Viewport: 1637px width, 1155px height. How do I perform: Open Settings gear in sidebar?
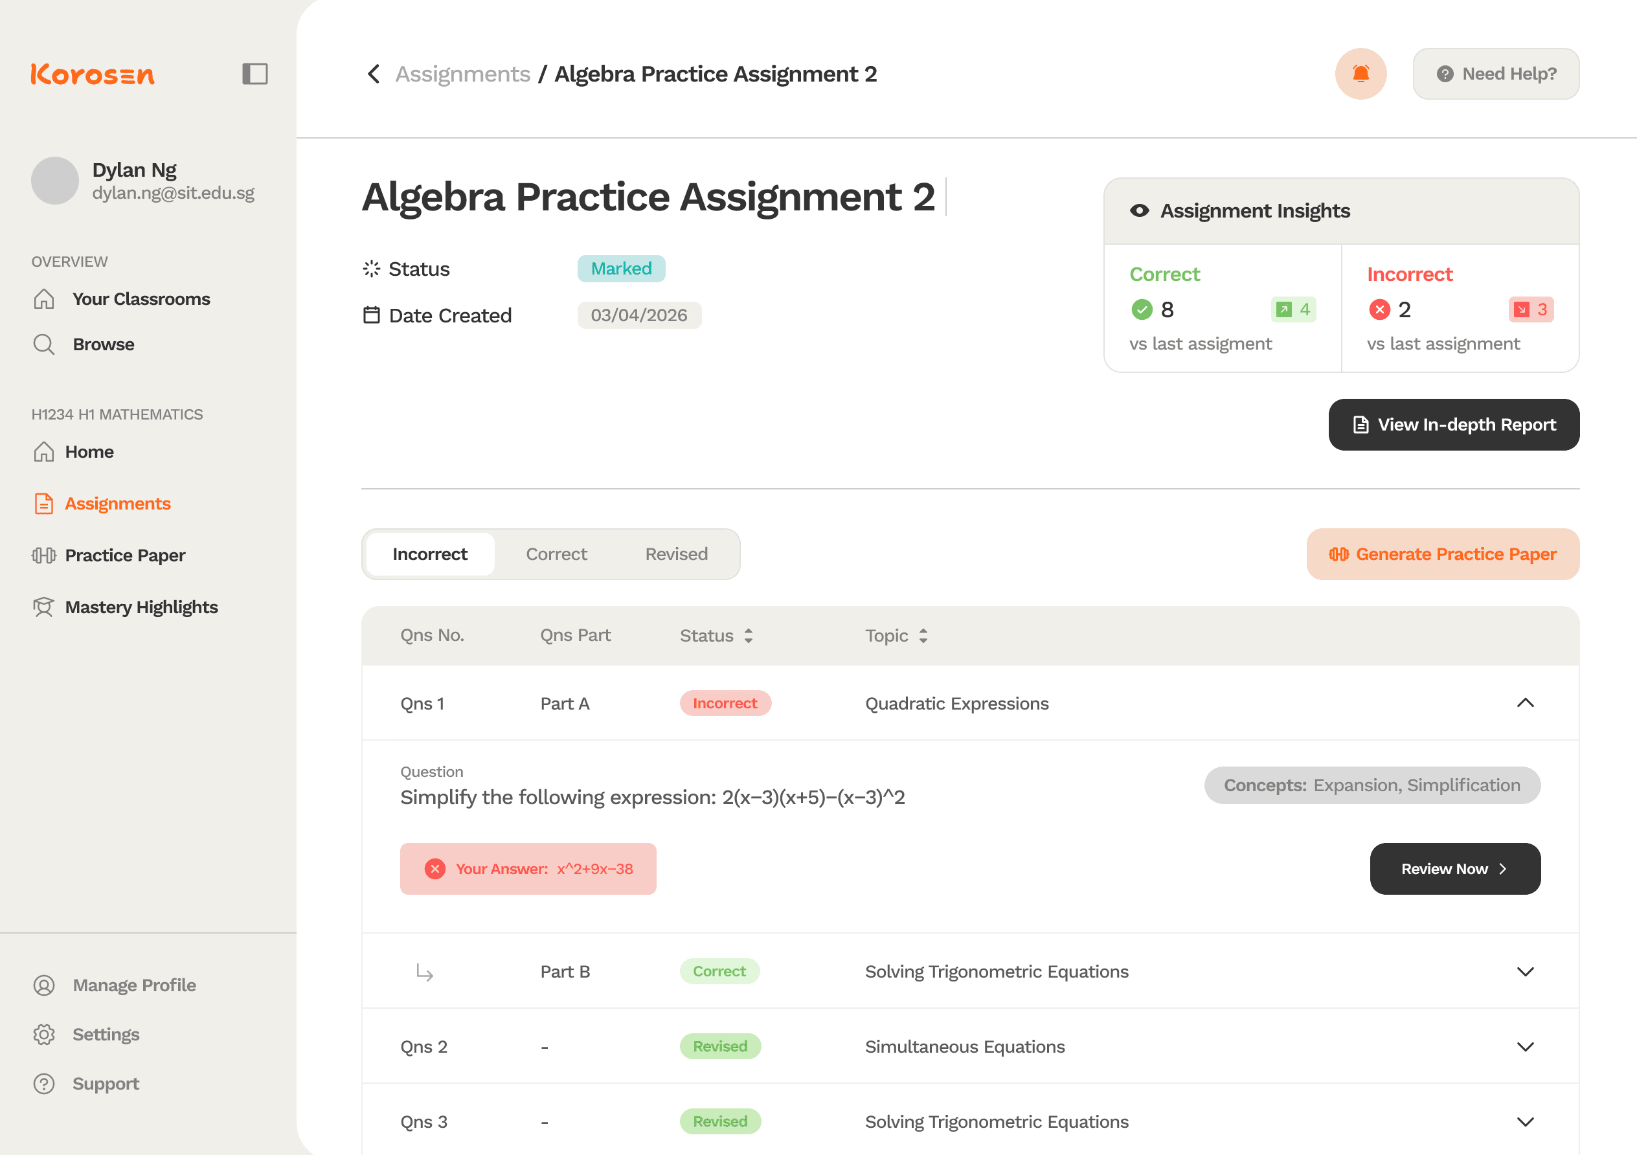click(44, 1035)
